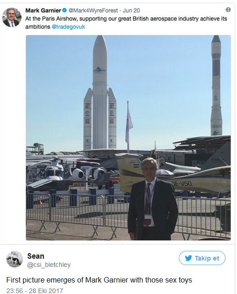Click Mark Garnier's profile avatar
Viewport: 237px width, 294px height.
click(x=11, y=17)
